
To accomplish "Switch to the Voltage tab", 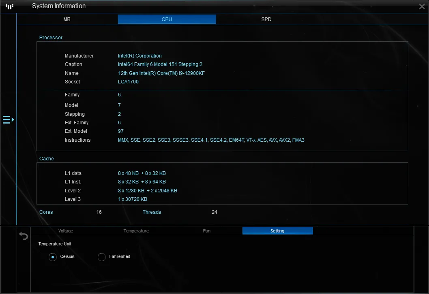I will (x=66, y=231).
